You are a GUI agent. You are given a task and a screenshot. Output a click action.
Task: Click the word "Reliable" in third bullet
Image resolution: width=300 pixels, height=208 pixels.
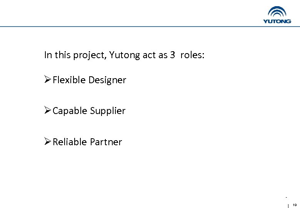(x=70, y=142)
